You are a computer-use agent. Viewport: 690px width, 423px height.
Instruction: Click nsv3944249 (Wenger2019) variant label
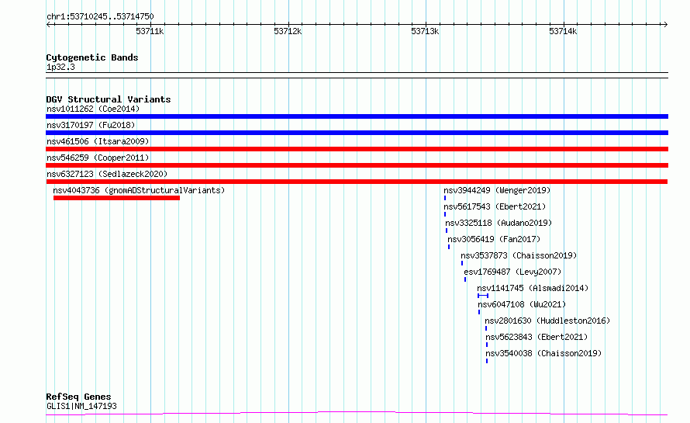[497, 190]
